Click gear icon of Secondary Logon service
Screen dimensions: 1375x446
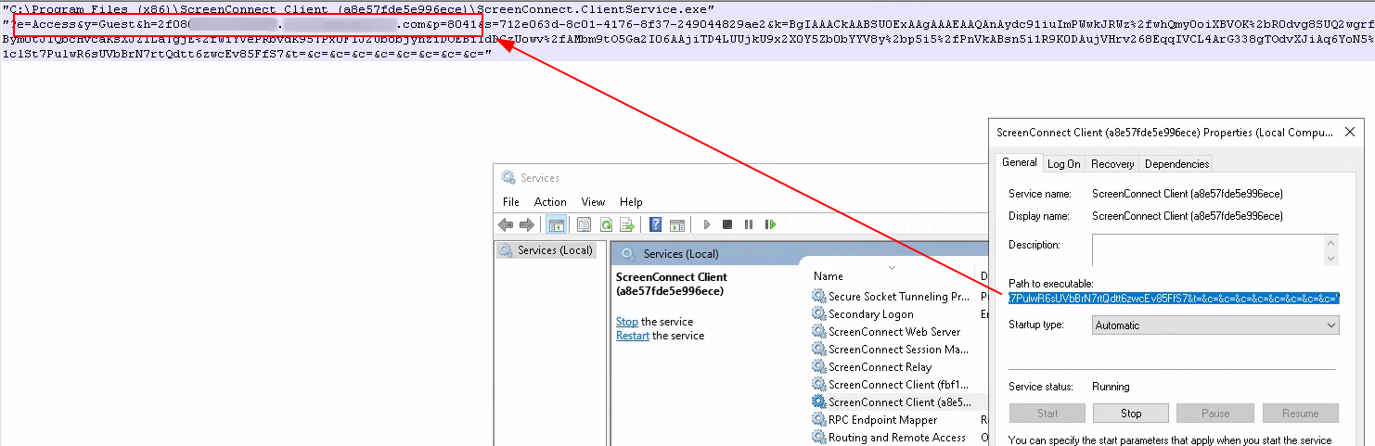(818, 314)
